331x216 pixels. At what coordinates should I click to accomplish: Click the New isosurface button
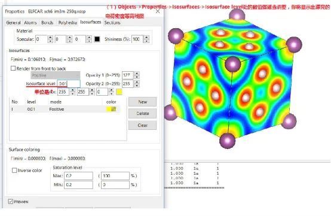(x=142, y=102)
